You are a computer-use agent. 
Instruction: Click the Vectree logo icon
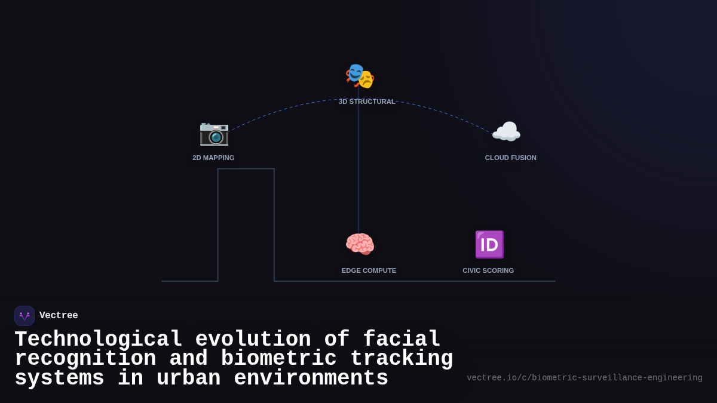click(x=24, y=315)
